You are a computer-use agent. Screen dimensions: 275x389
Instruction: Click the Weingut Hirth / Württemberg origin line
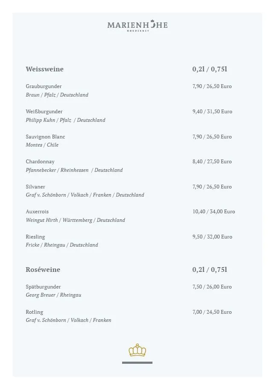pos(75,220)
